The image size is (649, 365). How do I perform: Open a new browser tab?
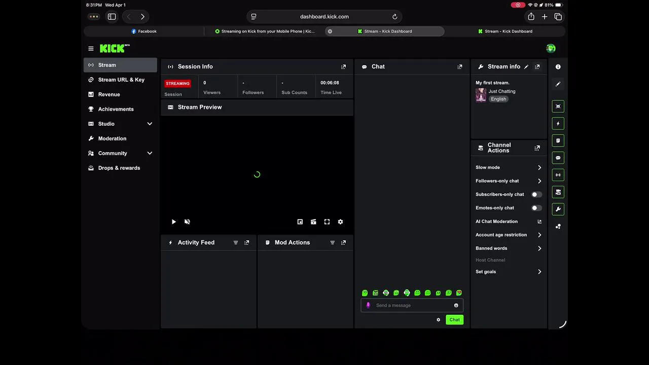pyautogui.click(x=545, y=17)
